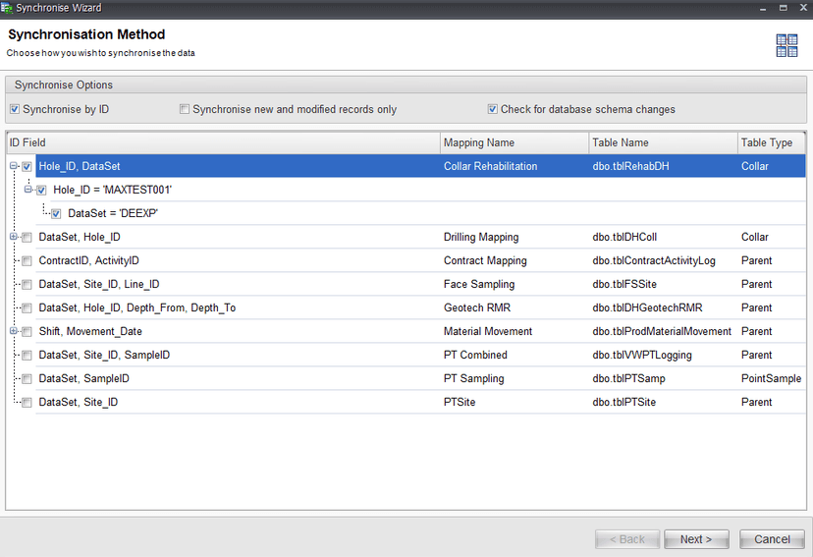Click the Table Type column header
813x557 pixels.
(x=771, y=142)
